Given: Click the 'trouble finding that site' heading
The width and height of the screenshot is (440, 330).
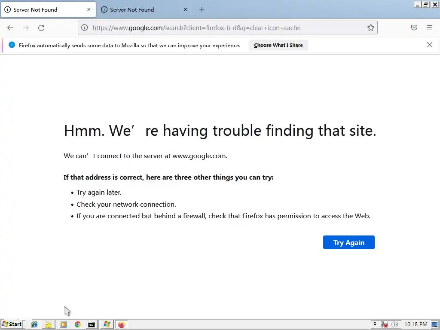Looking at the screenshot, I should [220, 131].
